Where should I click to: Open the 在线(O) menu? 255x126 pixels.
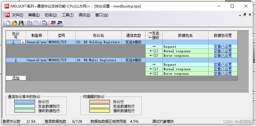[51, 15]
